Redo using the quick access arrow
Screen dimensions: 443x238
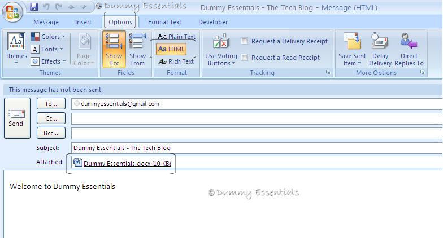[x=59, y=7]
